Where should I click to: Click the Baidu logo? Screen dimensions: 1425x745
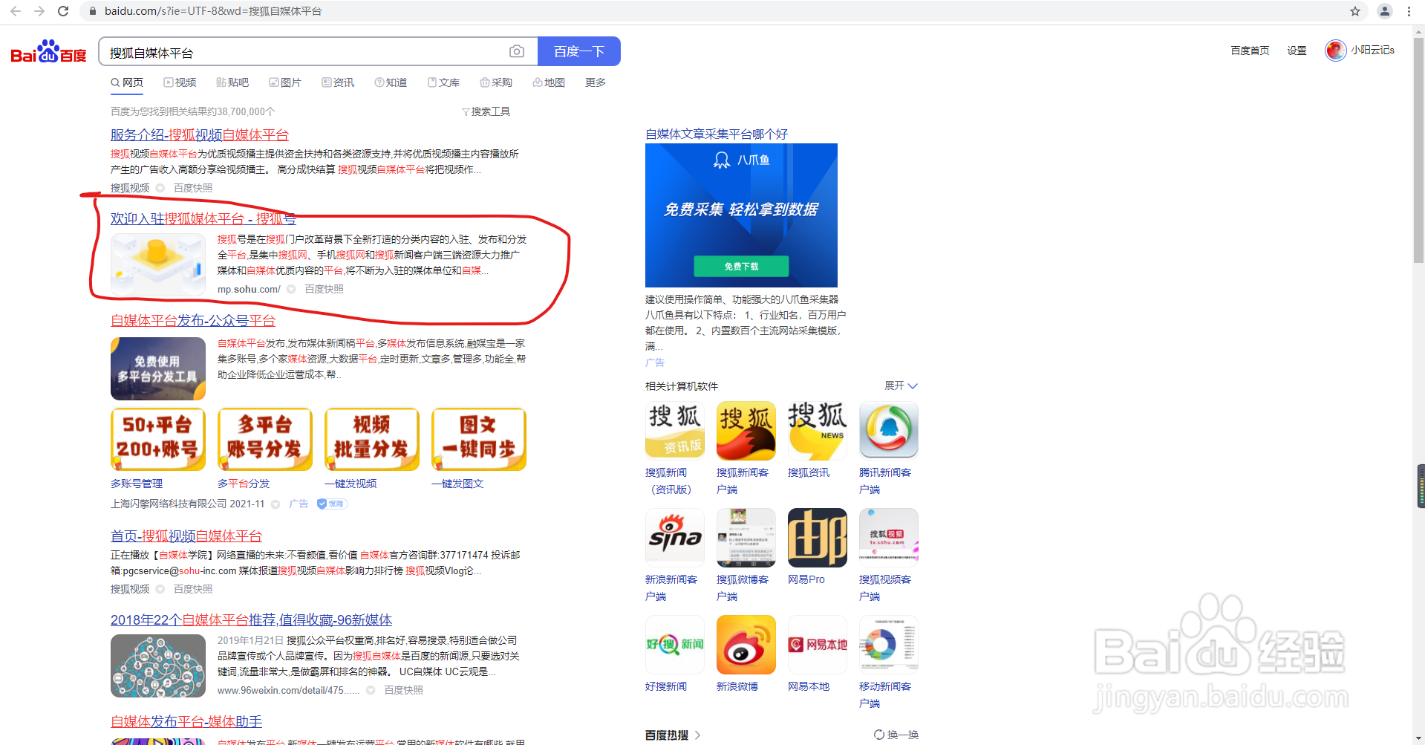point(48,52)
